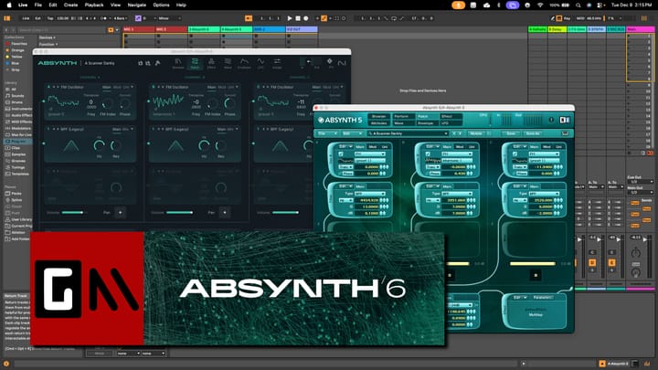This screenshot has height=370, width=658.
Task: Open Absynth 6 Envelope view icon
Action: (244, 63)
